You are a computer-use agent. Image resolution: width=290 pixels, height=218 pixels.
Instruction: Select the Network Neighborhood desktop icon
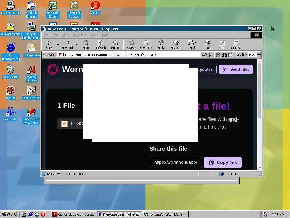[31, 31]
